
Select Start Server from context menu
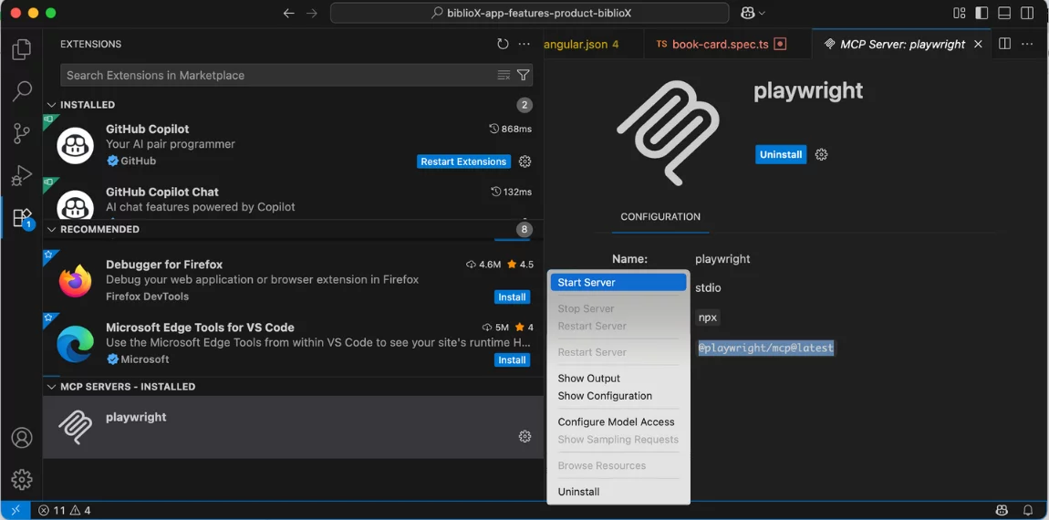(x=618, y=283)
